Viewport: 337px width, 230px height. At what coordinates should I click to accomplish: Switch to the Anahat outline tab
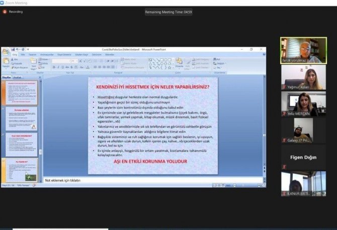pos(17,78)
